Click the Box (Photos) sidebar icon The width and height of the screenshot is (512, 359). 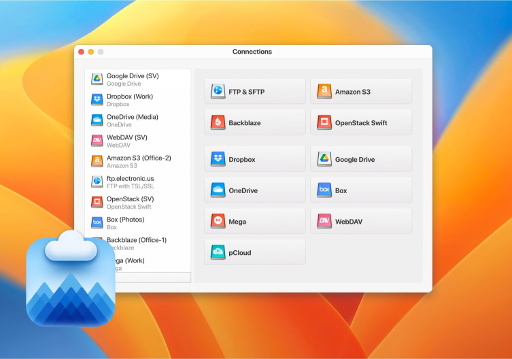click(97, 223)
